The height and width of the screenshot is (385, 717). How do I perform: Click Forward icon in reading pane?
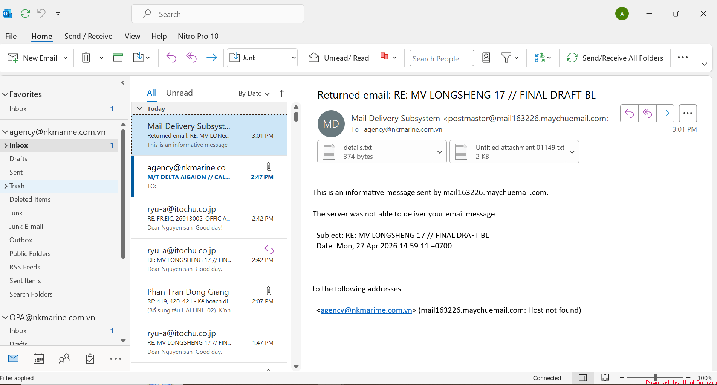click(665, 113)
